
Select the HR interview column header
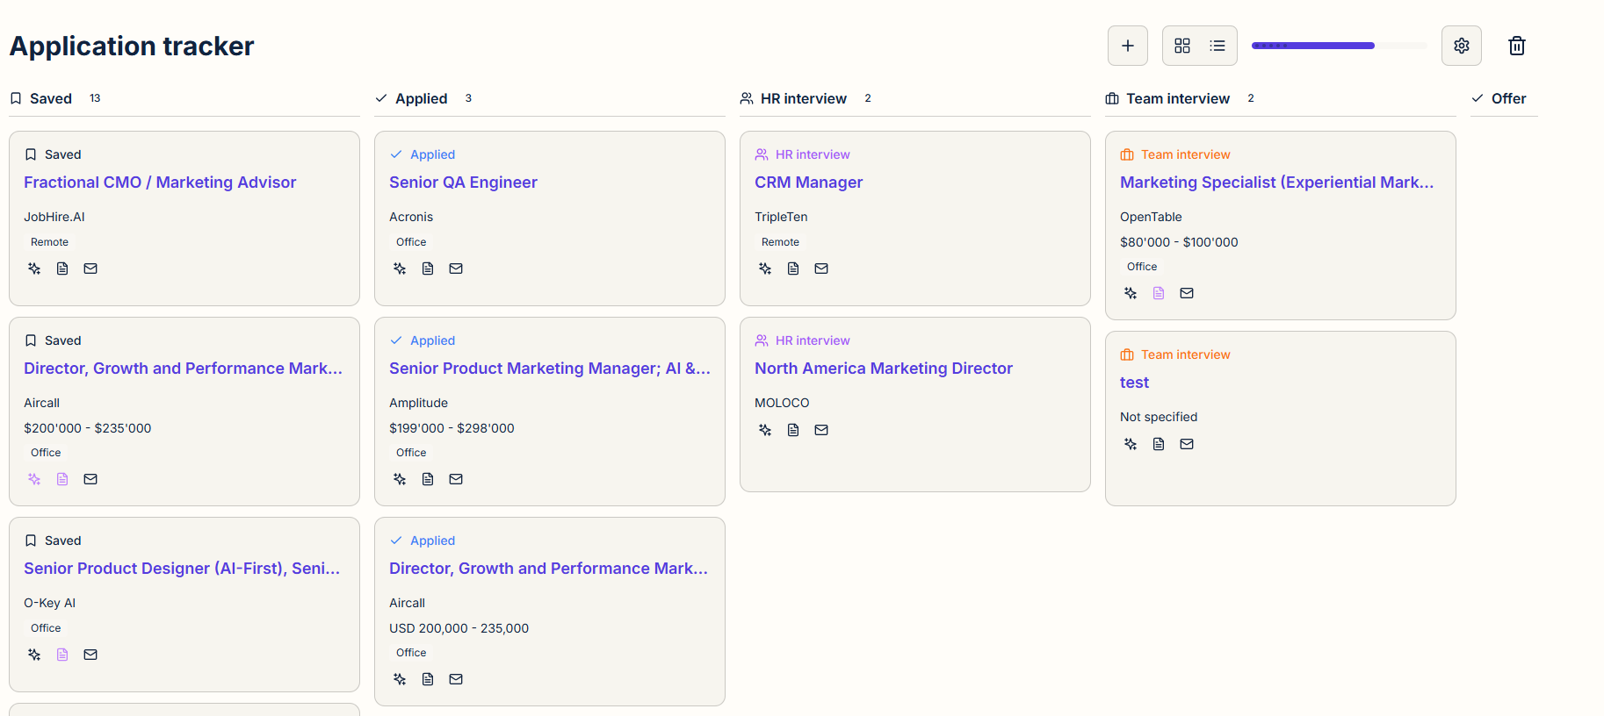[x=803, y=98]
